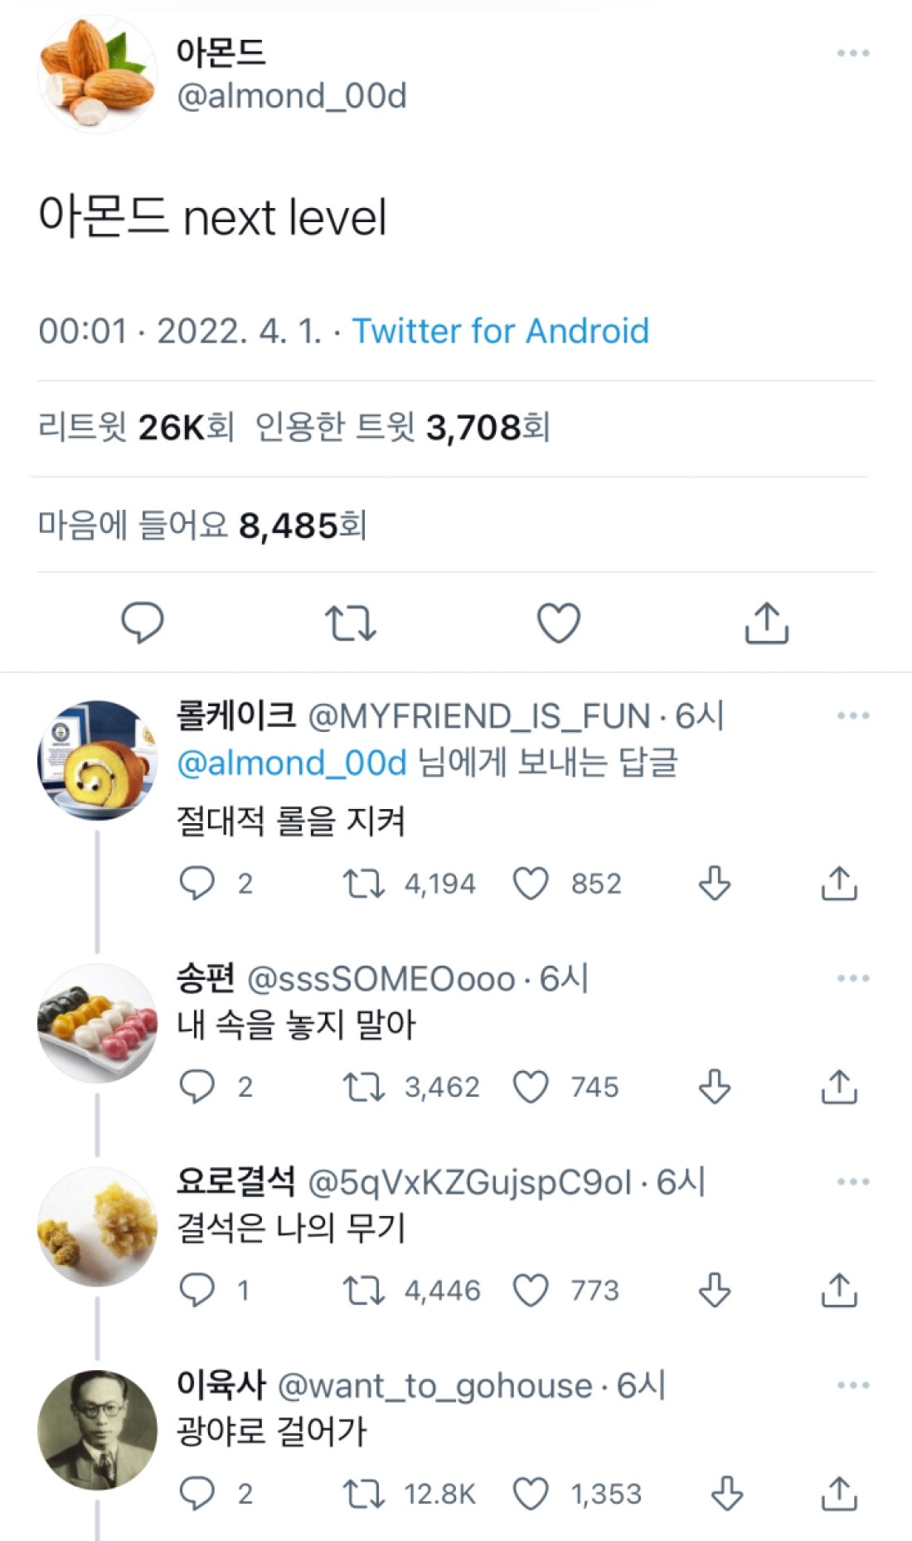Reply to 송편's comment
This screenshot has height=1541, width=912.
click(197, 1087)
